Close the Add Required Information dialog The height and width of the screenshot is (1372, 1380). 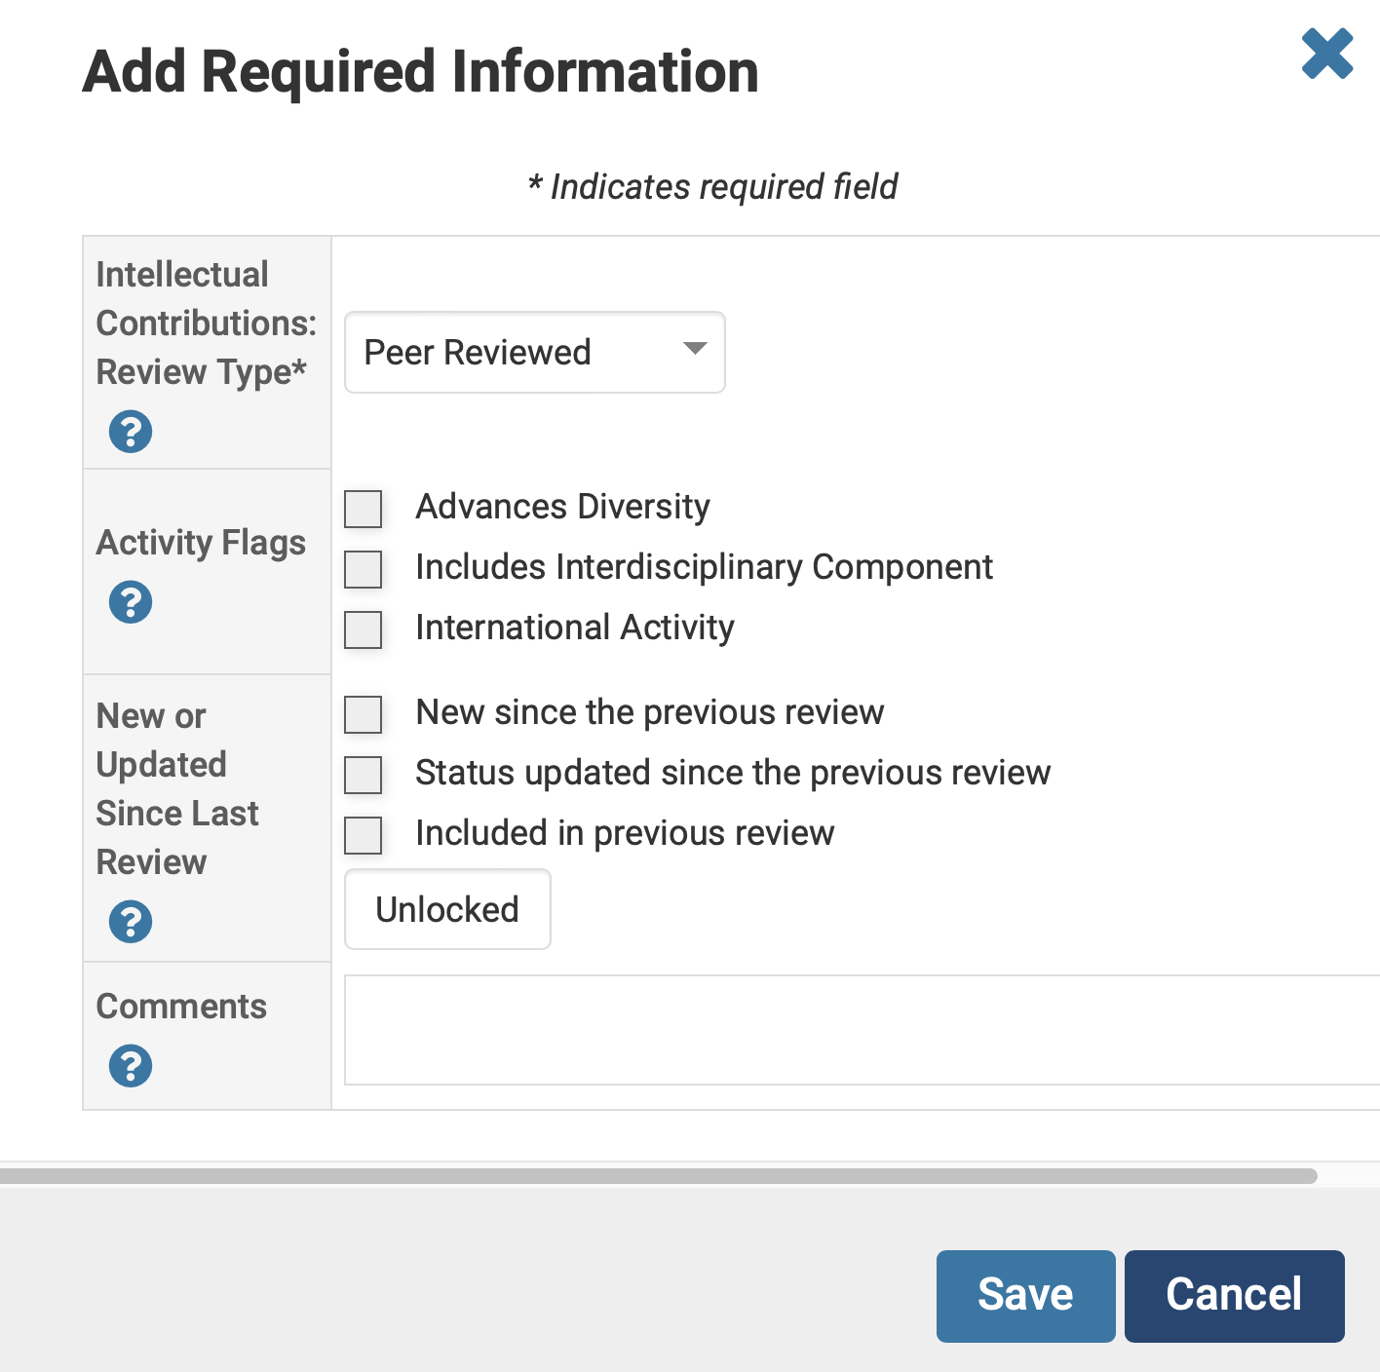pos(1326,54)
